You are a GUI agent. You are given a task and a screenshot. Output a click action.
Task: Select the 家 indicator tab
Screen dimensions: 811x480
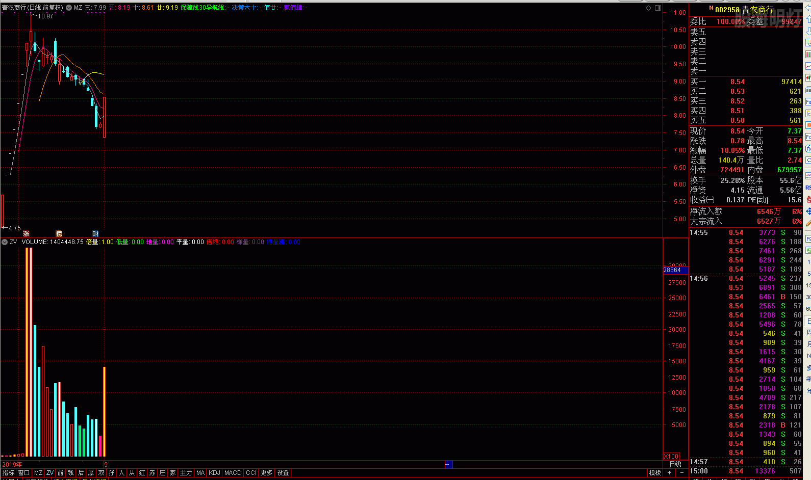coord(172,473)
